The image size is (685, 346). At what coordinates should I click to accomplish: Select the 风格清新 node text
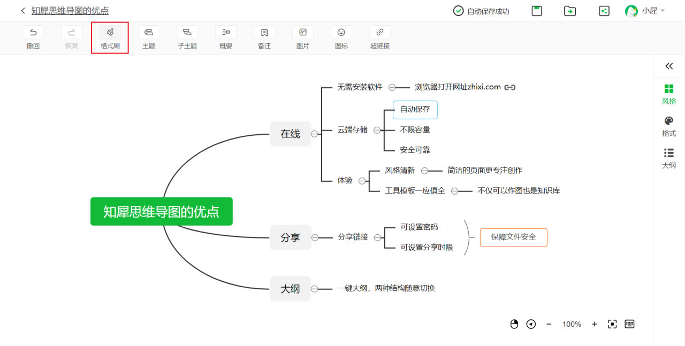400,170
